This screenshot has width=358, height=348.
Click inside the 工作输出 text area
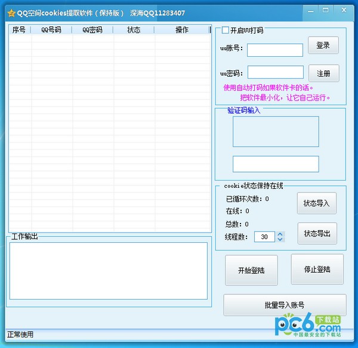pos(109,271)
